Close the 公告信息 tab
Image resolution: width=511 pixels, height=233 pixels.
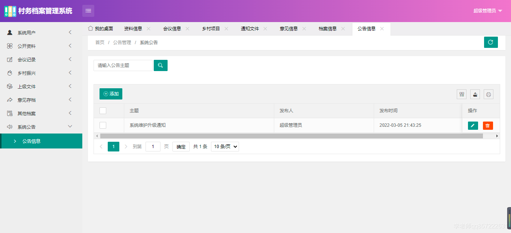click(382, 28)
